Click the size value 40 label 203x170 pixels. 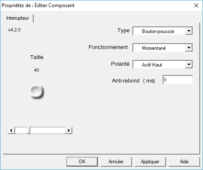click(37, 70)
